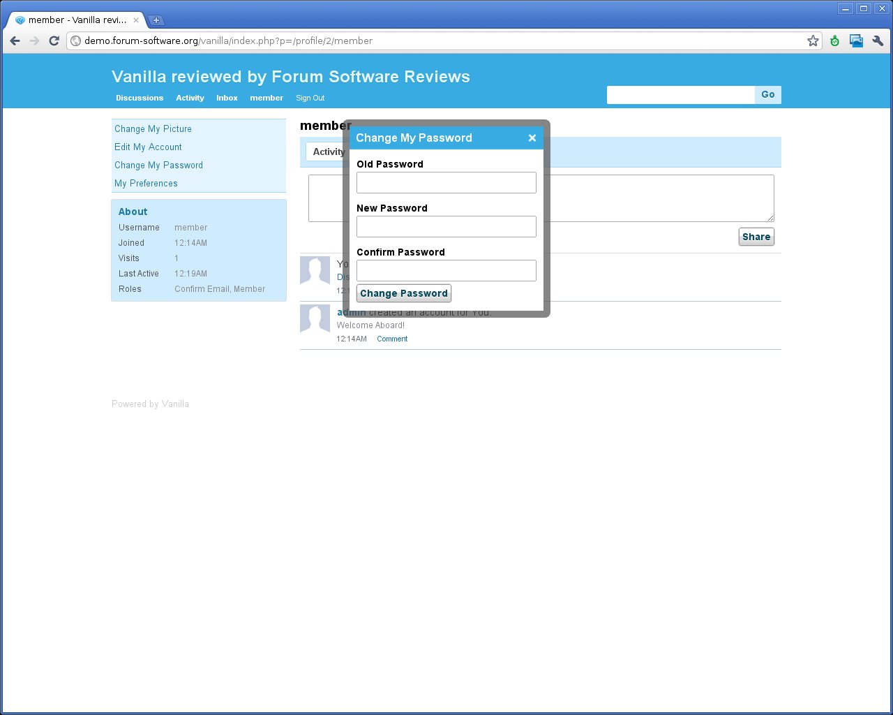
Task: Click the browser back arrow
Action: coord(15,40)
